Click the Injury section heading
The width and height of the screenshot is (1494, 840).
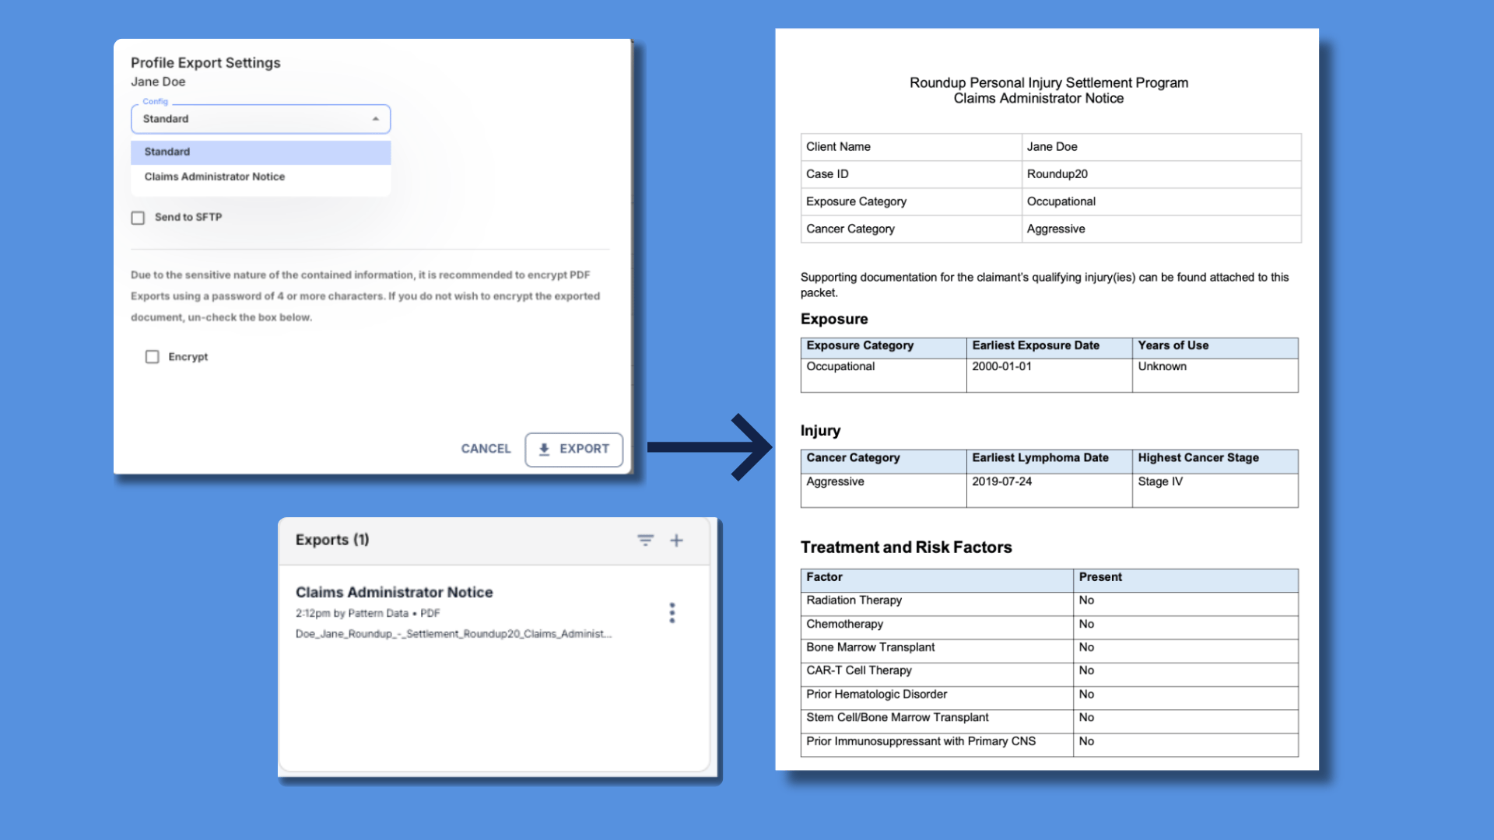tap(820, 431)
